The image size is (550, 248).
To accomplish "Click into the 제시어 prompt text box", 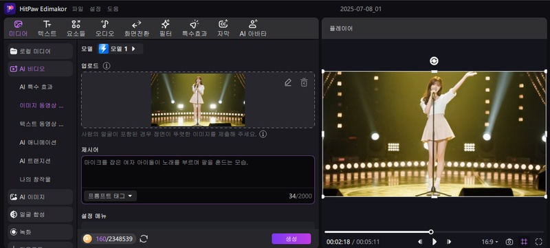I will tap(198, 172).
